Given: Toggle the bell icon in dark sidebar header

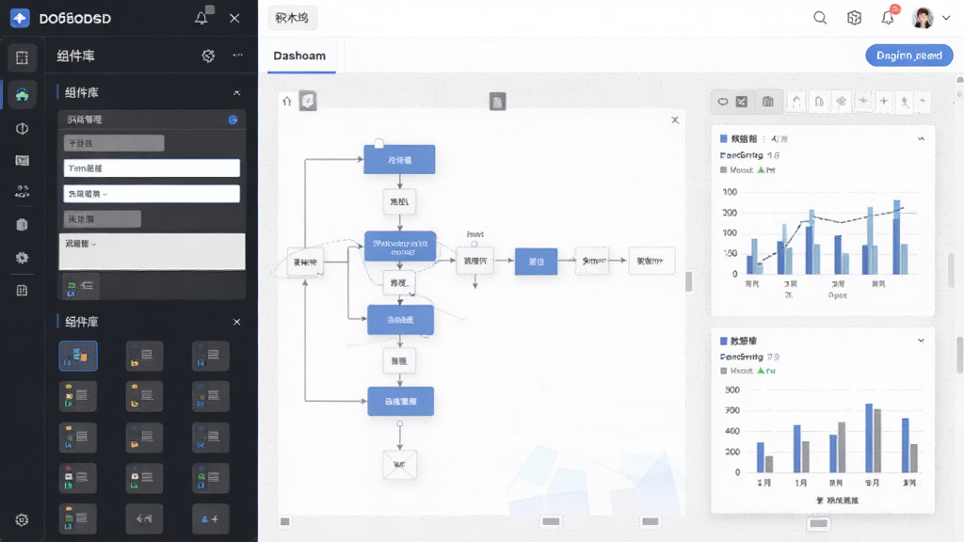Looking at the screenshot, I should tap(201, 17).
